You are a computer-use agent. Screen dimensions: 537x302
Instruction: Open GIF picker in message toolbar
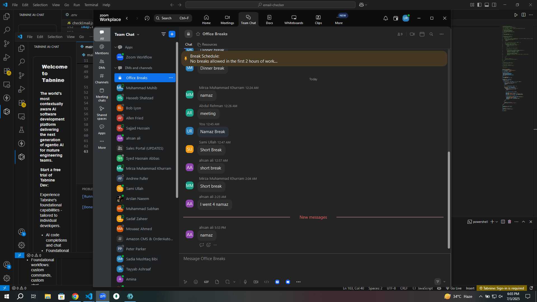tap(206, 282)
